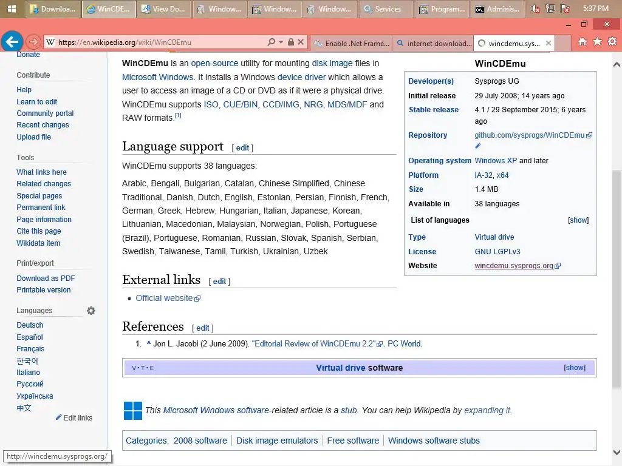Click the scrollbar up arrow
This screenshot has height=466, width=622.
point(617,64)
